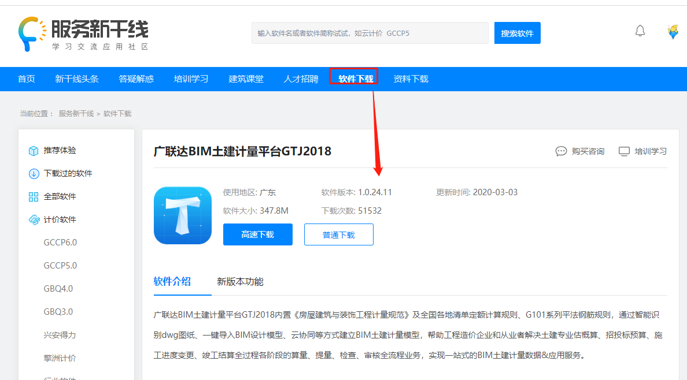This screenshot has height=380, width=687.
Task: Click the GTJ2018 software app icon
Action: coord(183,215)
